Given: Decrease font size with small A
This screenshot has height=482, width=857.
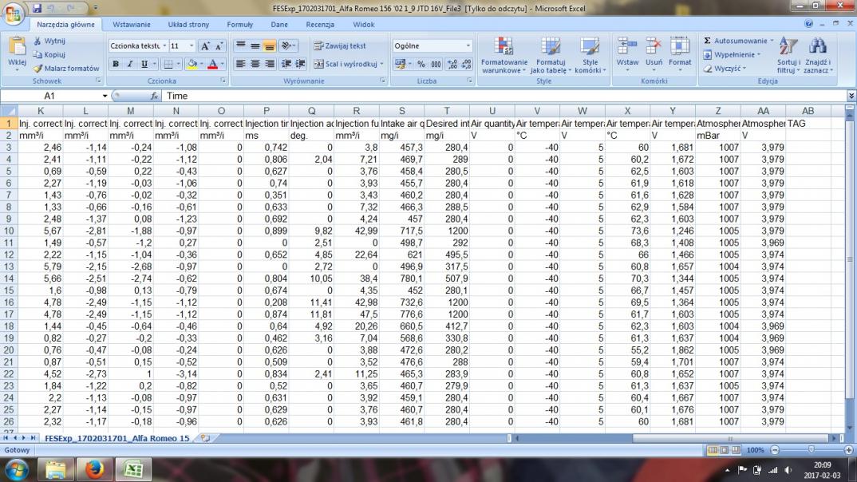Looking at the screenshot, I should coord(219,46).
